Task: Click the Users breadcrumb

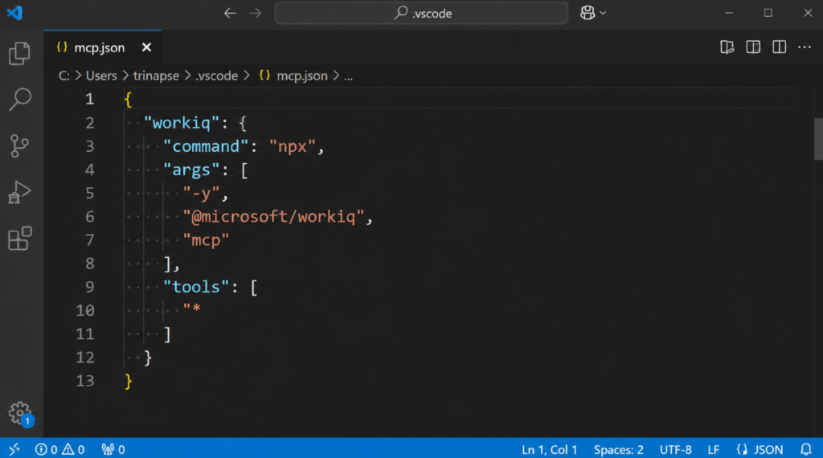Action: tap(101, 76)
